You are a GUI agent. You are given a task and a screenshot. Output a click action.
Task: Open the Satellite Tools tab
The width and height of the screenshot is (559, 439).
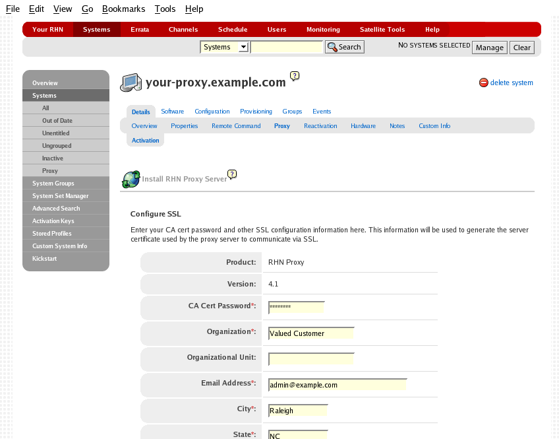click(382, 30)
